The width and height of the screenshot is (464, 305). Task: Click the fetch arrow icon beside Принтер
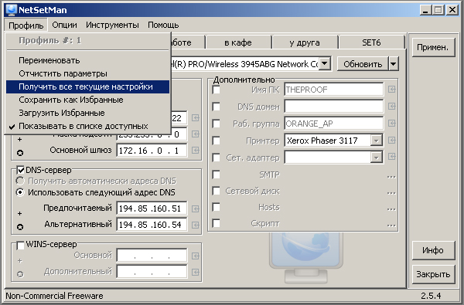coord(392,140)
